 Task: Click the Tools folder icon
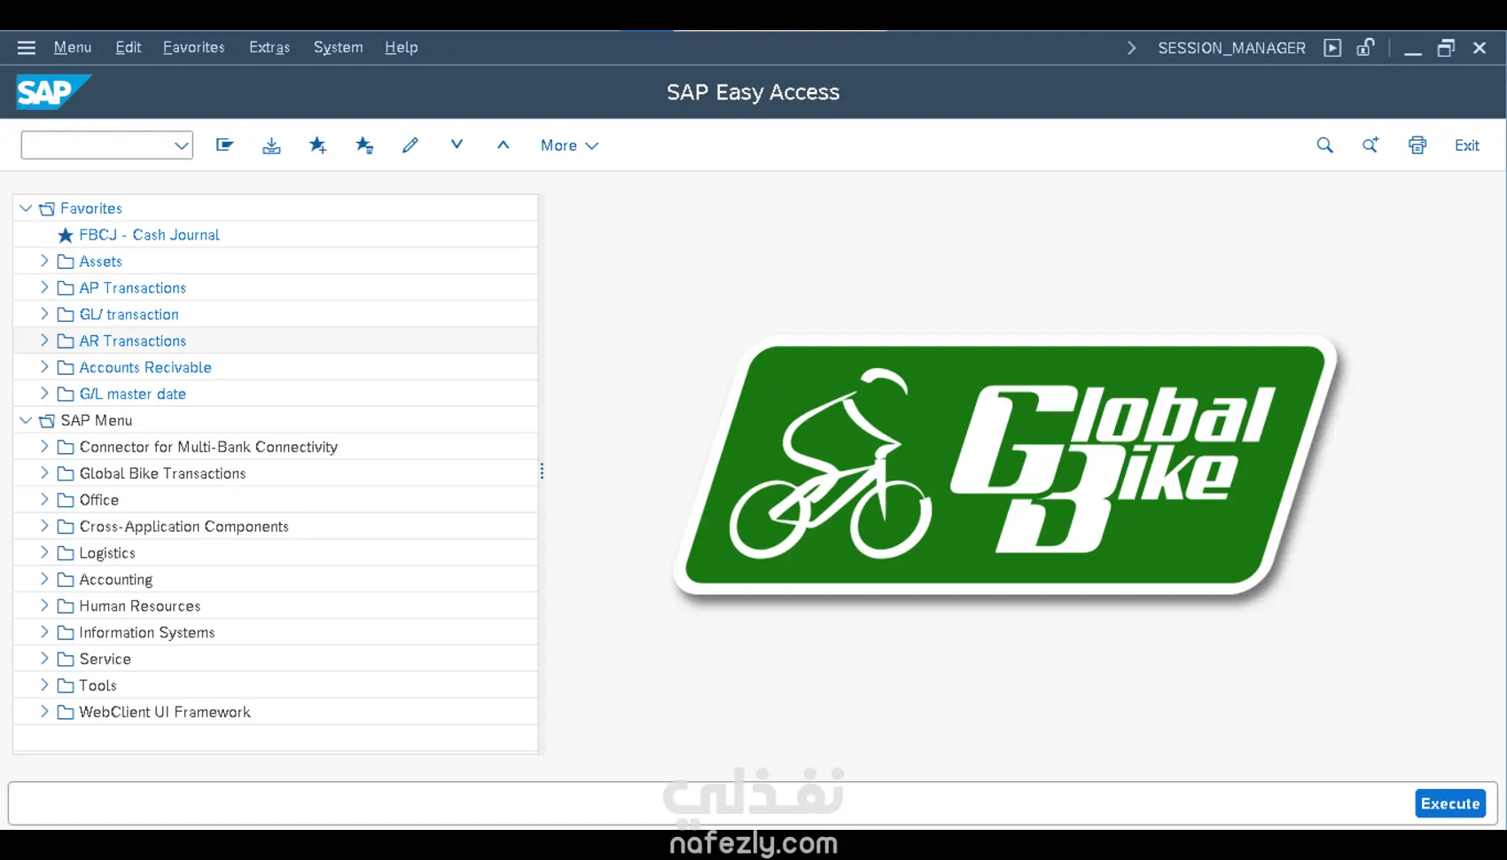[66, 685]
